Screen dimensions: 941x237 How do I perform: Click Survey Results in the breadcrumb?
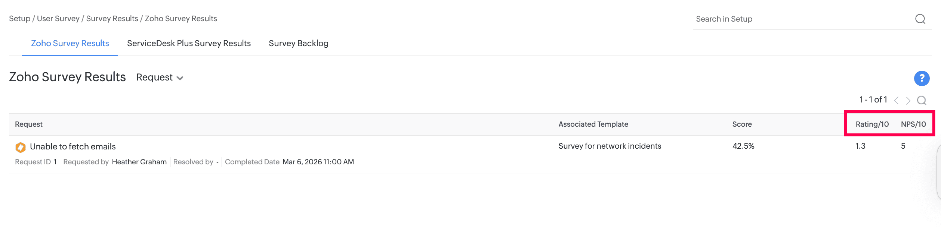point(112,19)
